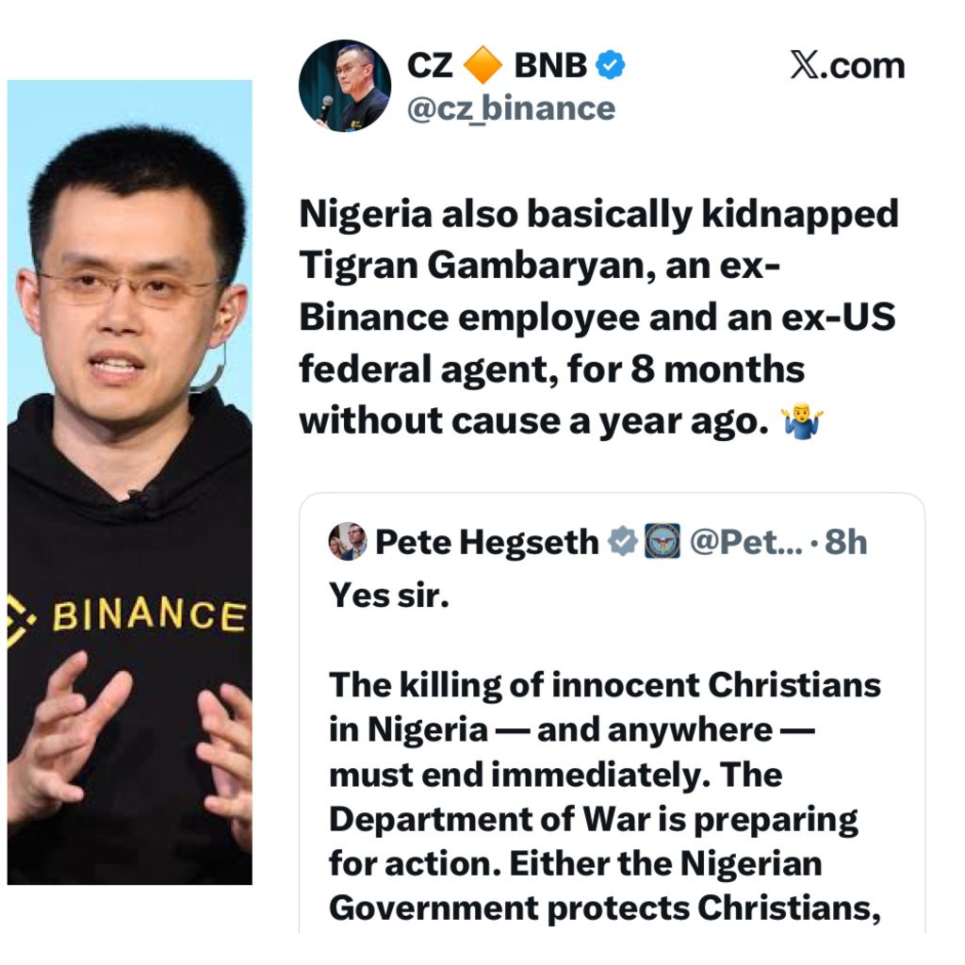Click the BNB text in the display name
This screenshot has height=965, width=965.
pos(550,65)
